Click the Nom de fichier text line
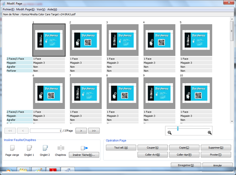The width and height of the screenshot is (236, 175). pyautogui.click(x=39, y=15)
